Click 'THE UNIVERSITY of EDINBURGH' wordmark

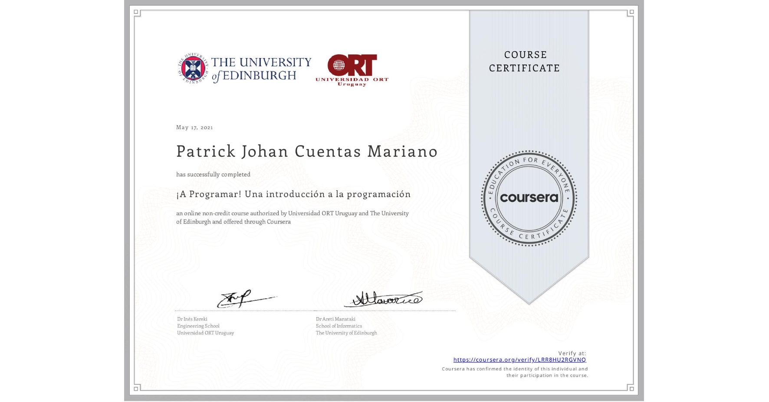(x=261, y=69)
